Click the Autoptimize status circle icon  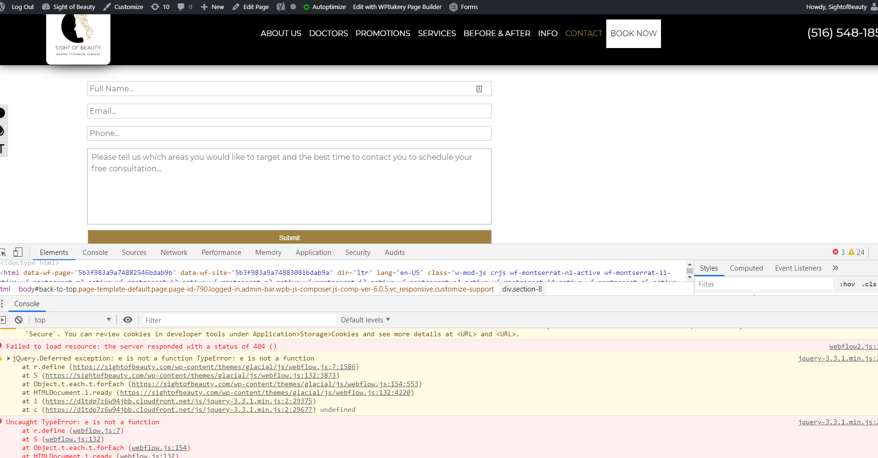point(306,7)
